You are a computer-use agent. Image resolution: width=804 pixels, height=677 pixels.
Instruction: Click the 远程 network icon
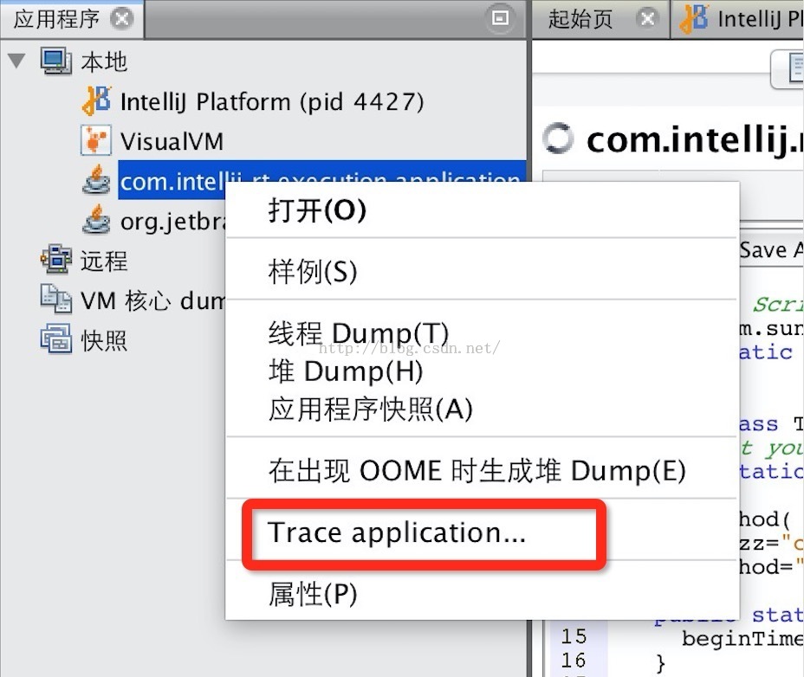pos(56,259)
